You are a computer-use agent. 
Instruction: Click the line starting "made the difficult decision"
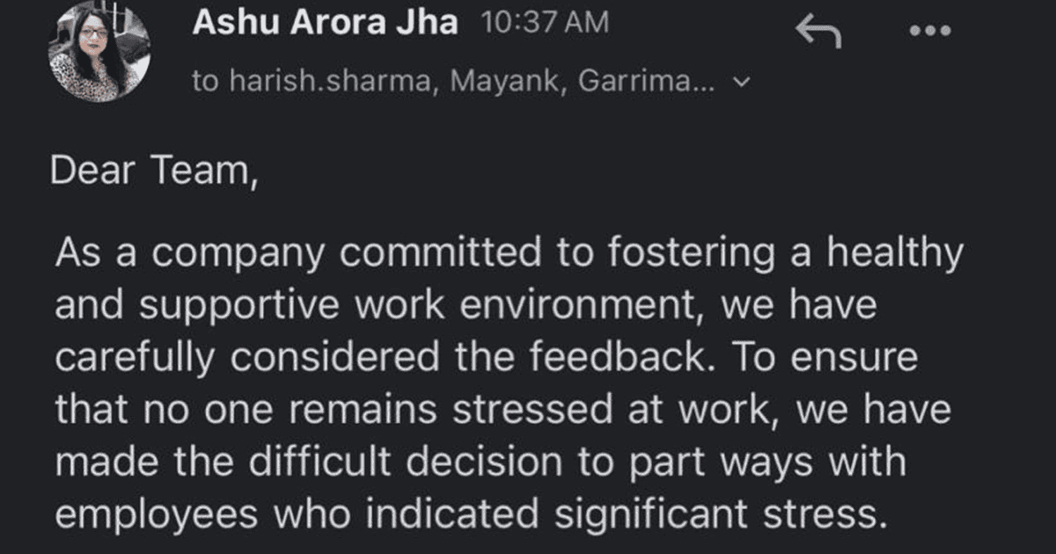click(x=480, y=463)
